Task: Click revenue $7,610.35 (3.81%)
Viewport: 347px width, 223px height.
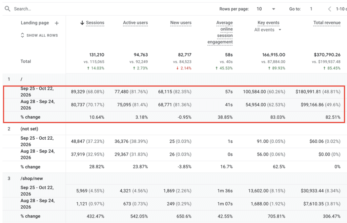Action: (x=322, y=204)
